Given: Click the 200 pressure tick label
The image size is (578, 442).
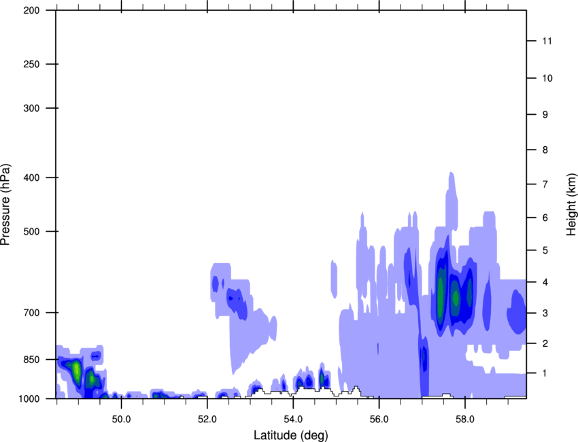Looking at the screenshot, I should (31, 10).
